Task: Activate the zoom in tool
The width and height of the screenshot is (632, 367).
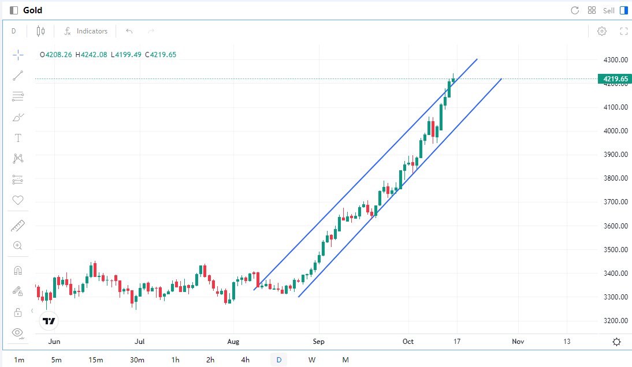Action: 18,246
